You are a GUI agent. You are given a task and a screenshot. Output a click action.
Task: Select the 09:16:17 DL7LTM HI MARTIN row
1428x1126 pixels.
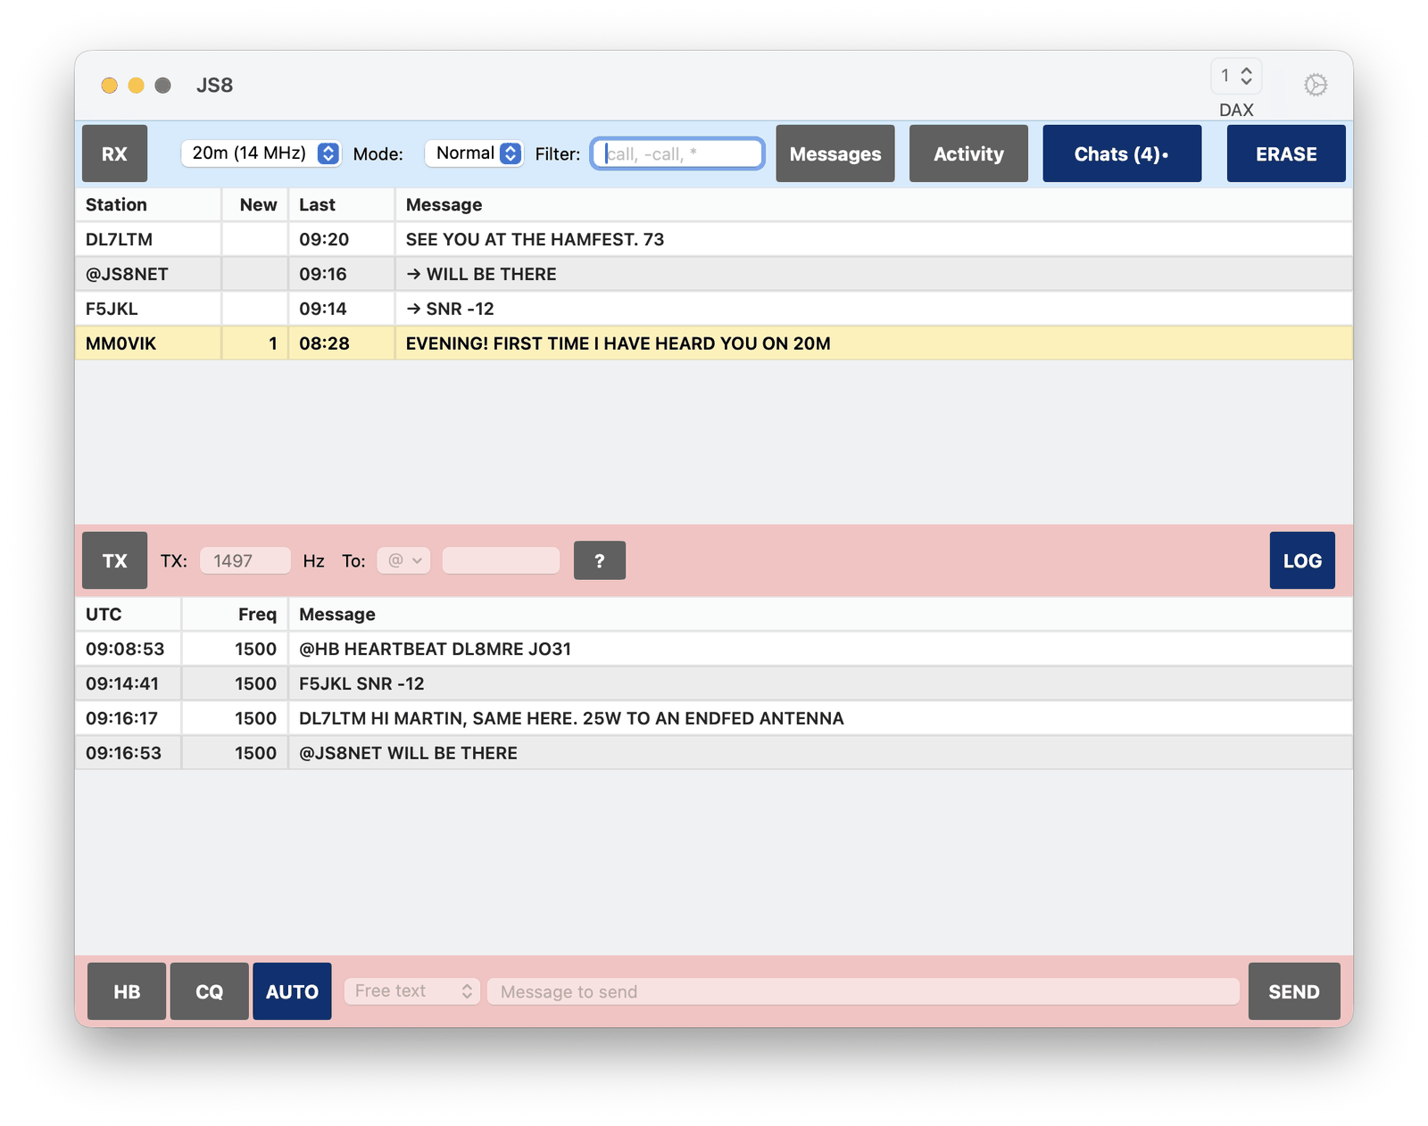click(714, 718)
